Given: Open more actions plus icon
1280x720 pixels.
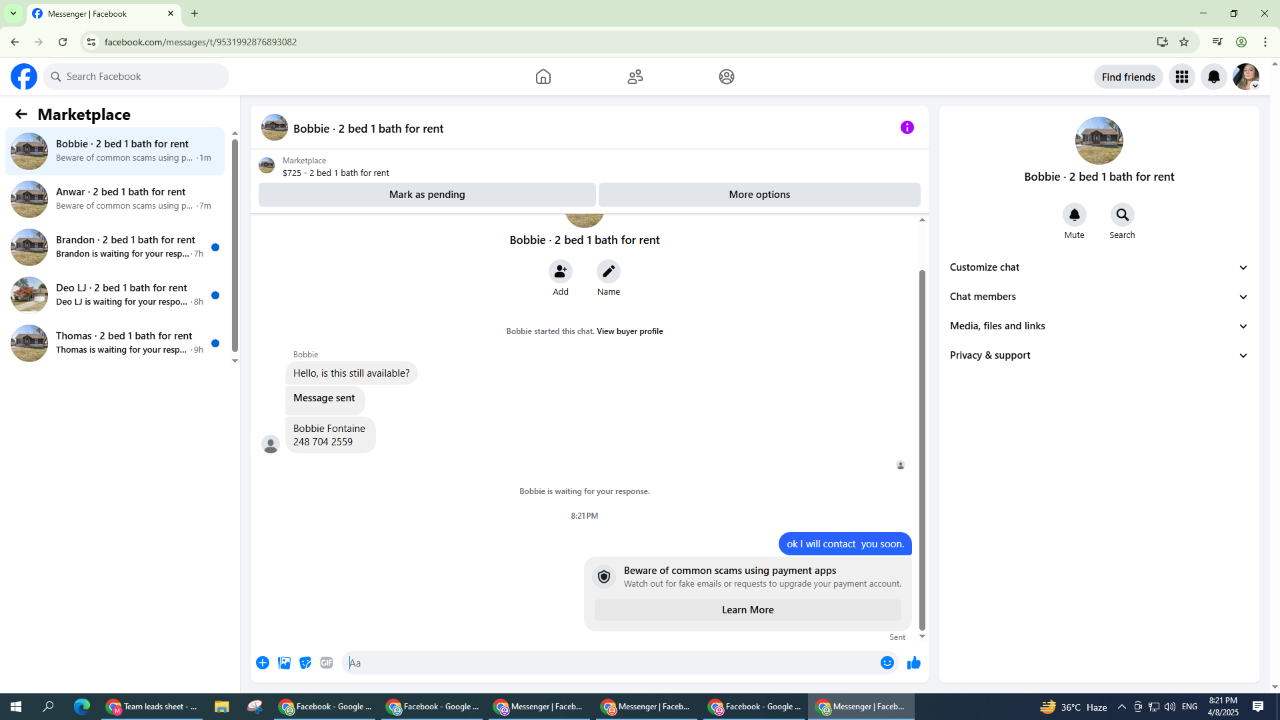Looking at the screenshot, I should click(263, 663).
